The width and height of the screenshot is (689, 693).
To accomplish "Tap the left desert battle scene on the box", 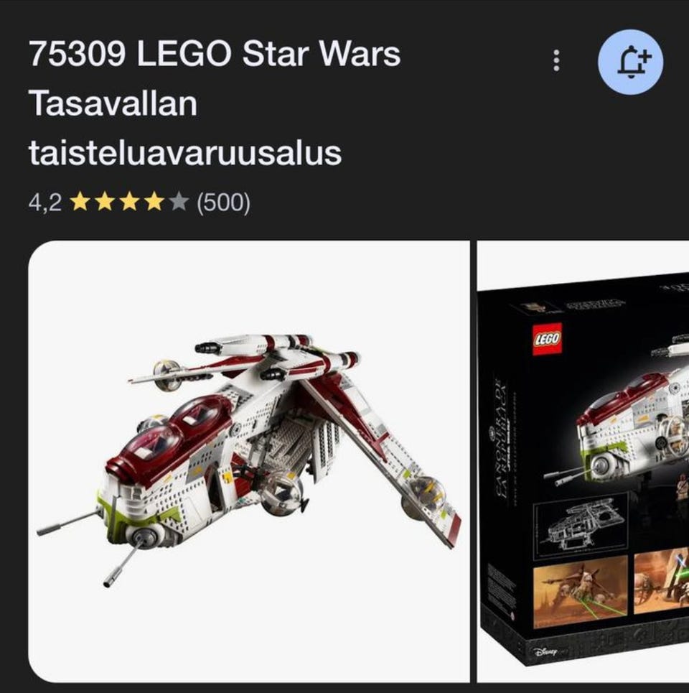I will click(x=581, y=590).
